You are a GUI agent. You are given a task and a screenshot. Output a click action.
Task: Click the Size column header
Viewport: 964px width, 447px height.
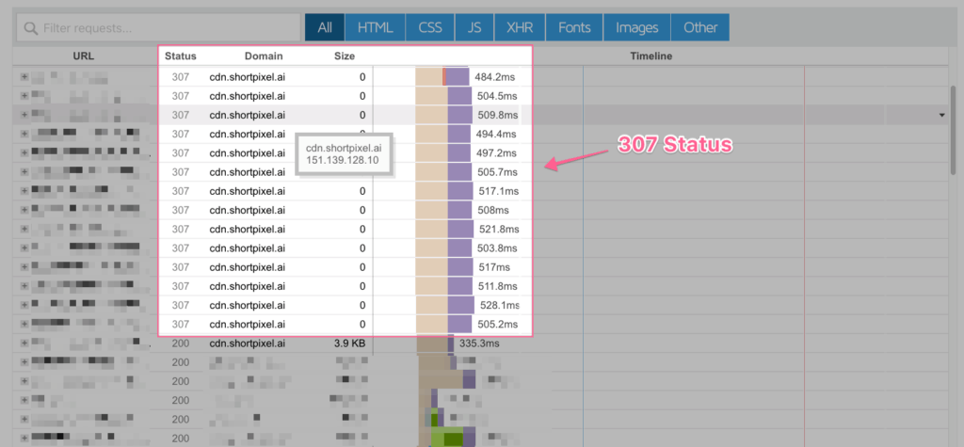[x=345, y=56]
